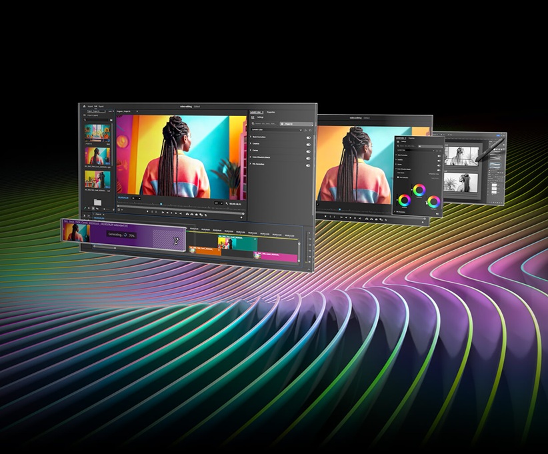
Task: Toggle Creative switch in floating Lumetri panel
Action: click(x=439, y=161)
